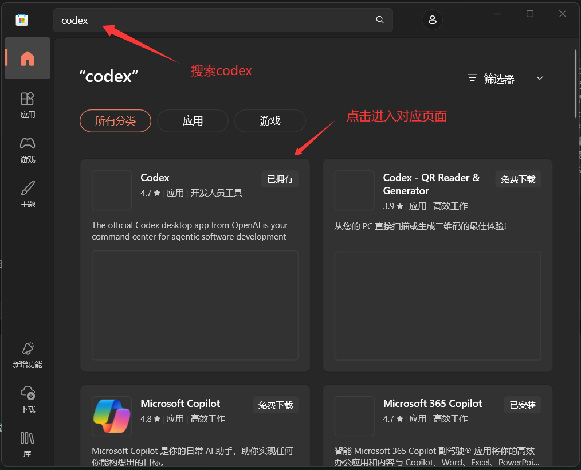This screenshot has height=470, width=581.
Task: Open the Microsoft Store home page icon
Action: [27, 58]
